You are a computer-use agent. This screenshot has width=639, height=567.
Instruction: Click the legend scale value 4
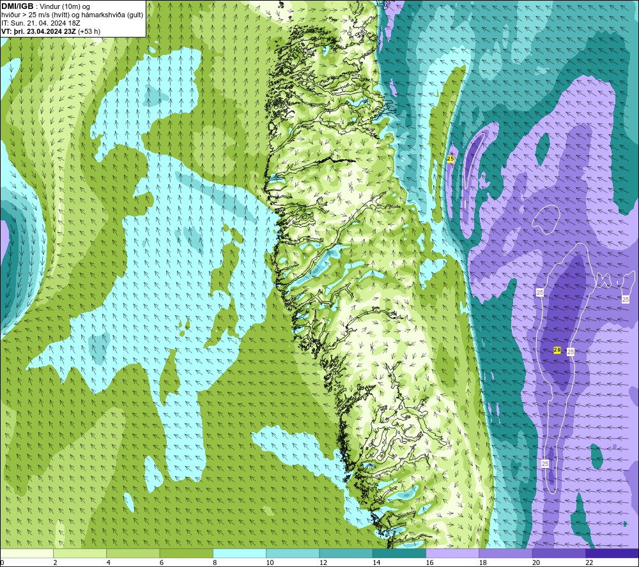[109, 563]
